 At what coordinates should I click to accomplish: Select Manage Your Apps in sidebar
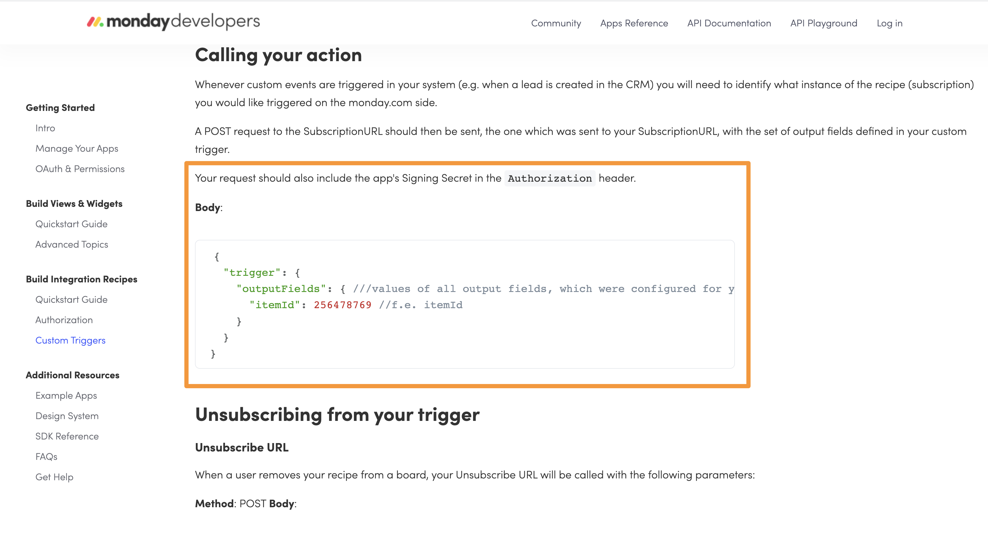click(77, 148)
